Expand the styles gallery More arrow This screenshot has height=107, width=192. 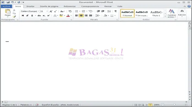165,16
